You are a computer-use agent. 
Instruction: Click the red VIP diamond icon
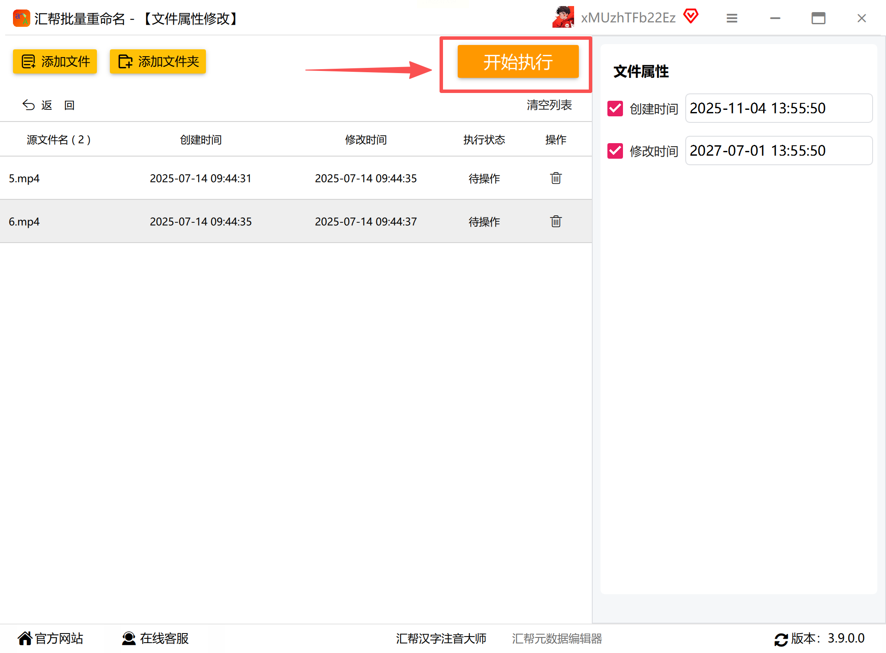pos(691,16)
